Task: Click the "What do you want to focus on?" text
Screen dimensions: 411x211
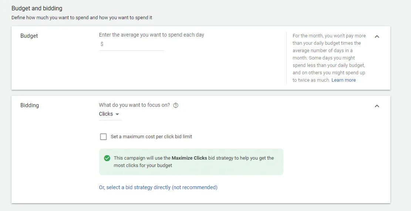Action: point(134,105)
